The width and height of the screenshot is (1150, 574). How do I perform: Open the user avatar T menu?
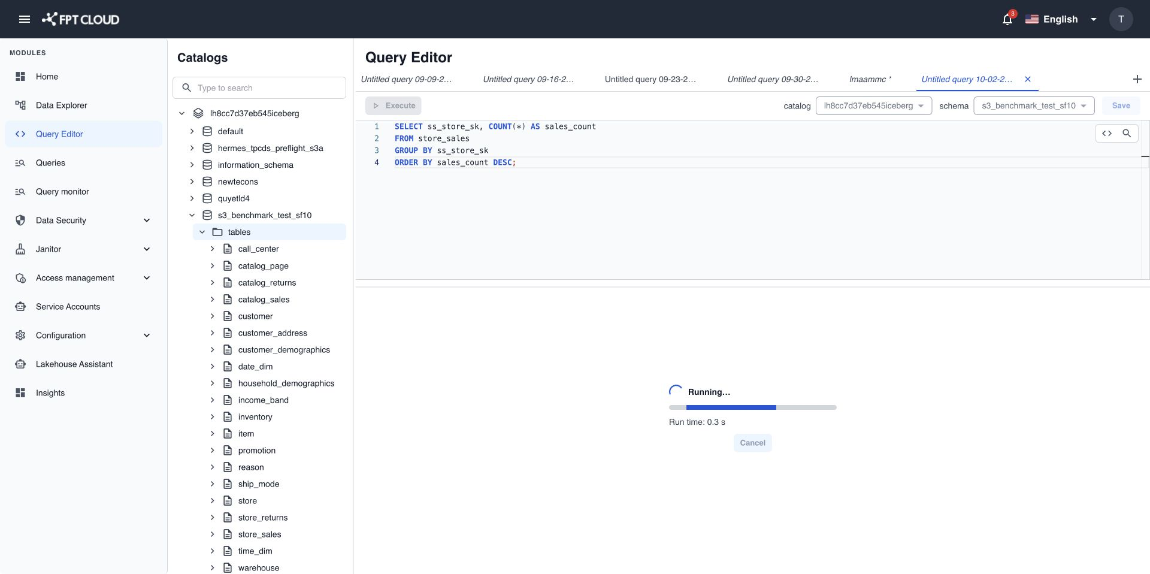tap(1121, 19)
